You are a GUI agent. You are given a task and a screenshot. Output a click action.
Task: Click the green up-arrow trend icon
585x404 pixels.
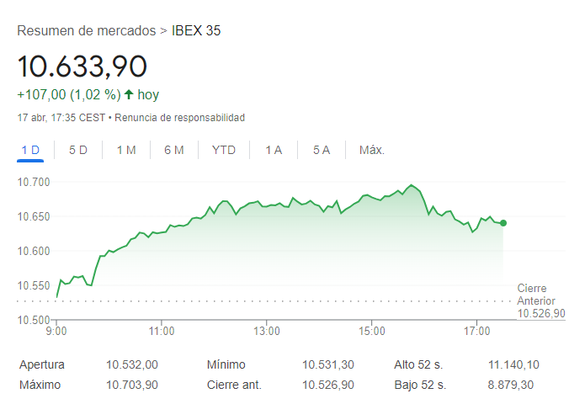click(129, 94)
